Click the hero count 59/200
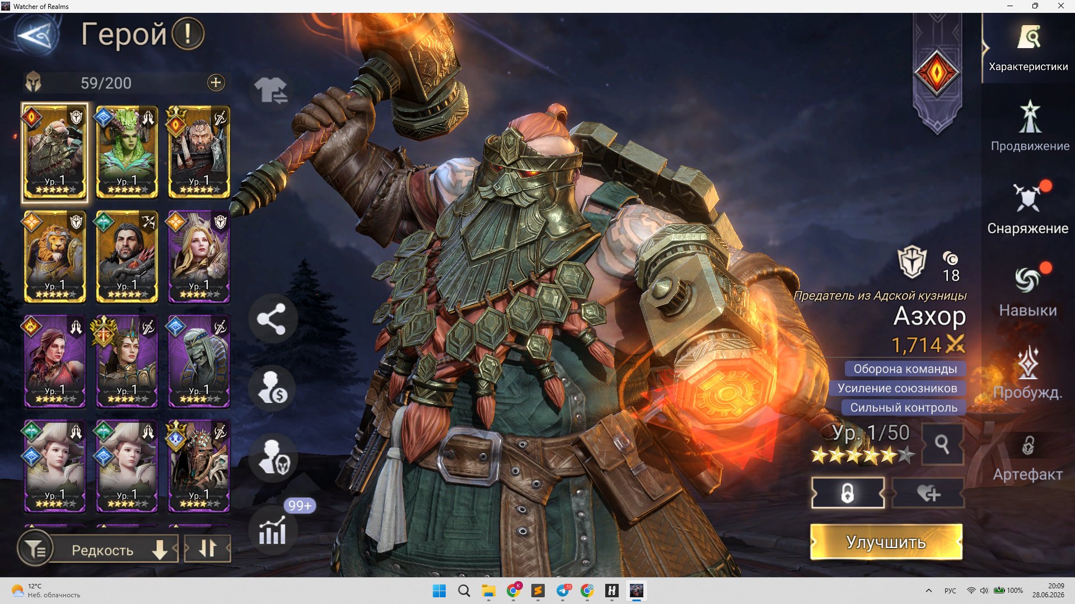This screenshot has height=604, width=1075. point(106,83)
